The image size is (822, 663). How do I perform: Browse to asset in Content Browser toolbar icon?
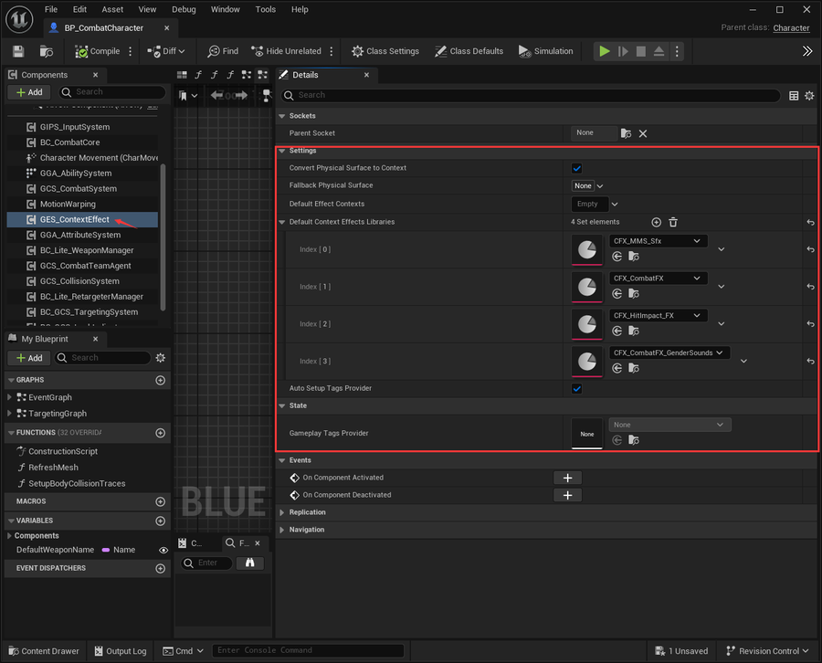(x=47, y=51)
